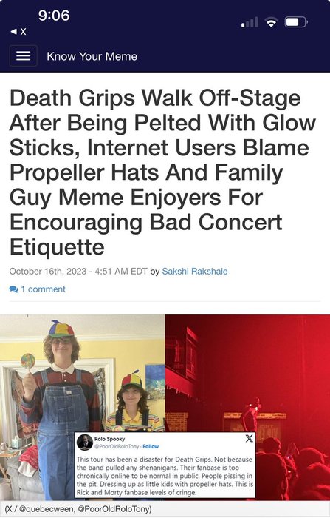Screen dimensions: 330x518
Task: Tap the battery status icon
Action: 296,22
